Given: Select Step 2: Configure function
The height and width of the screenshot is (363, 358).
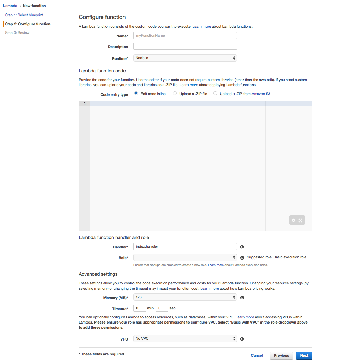Looking at the screenshot, I should (28, 24).
